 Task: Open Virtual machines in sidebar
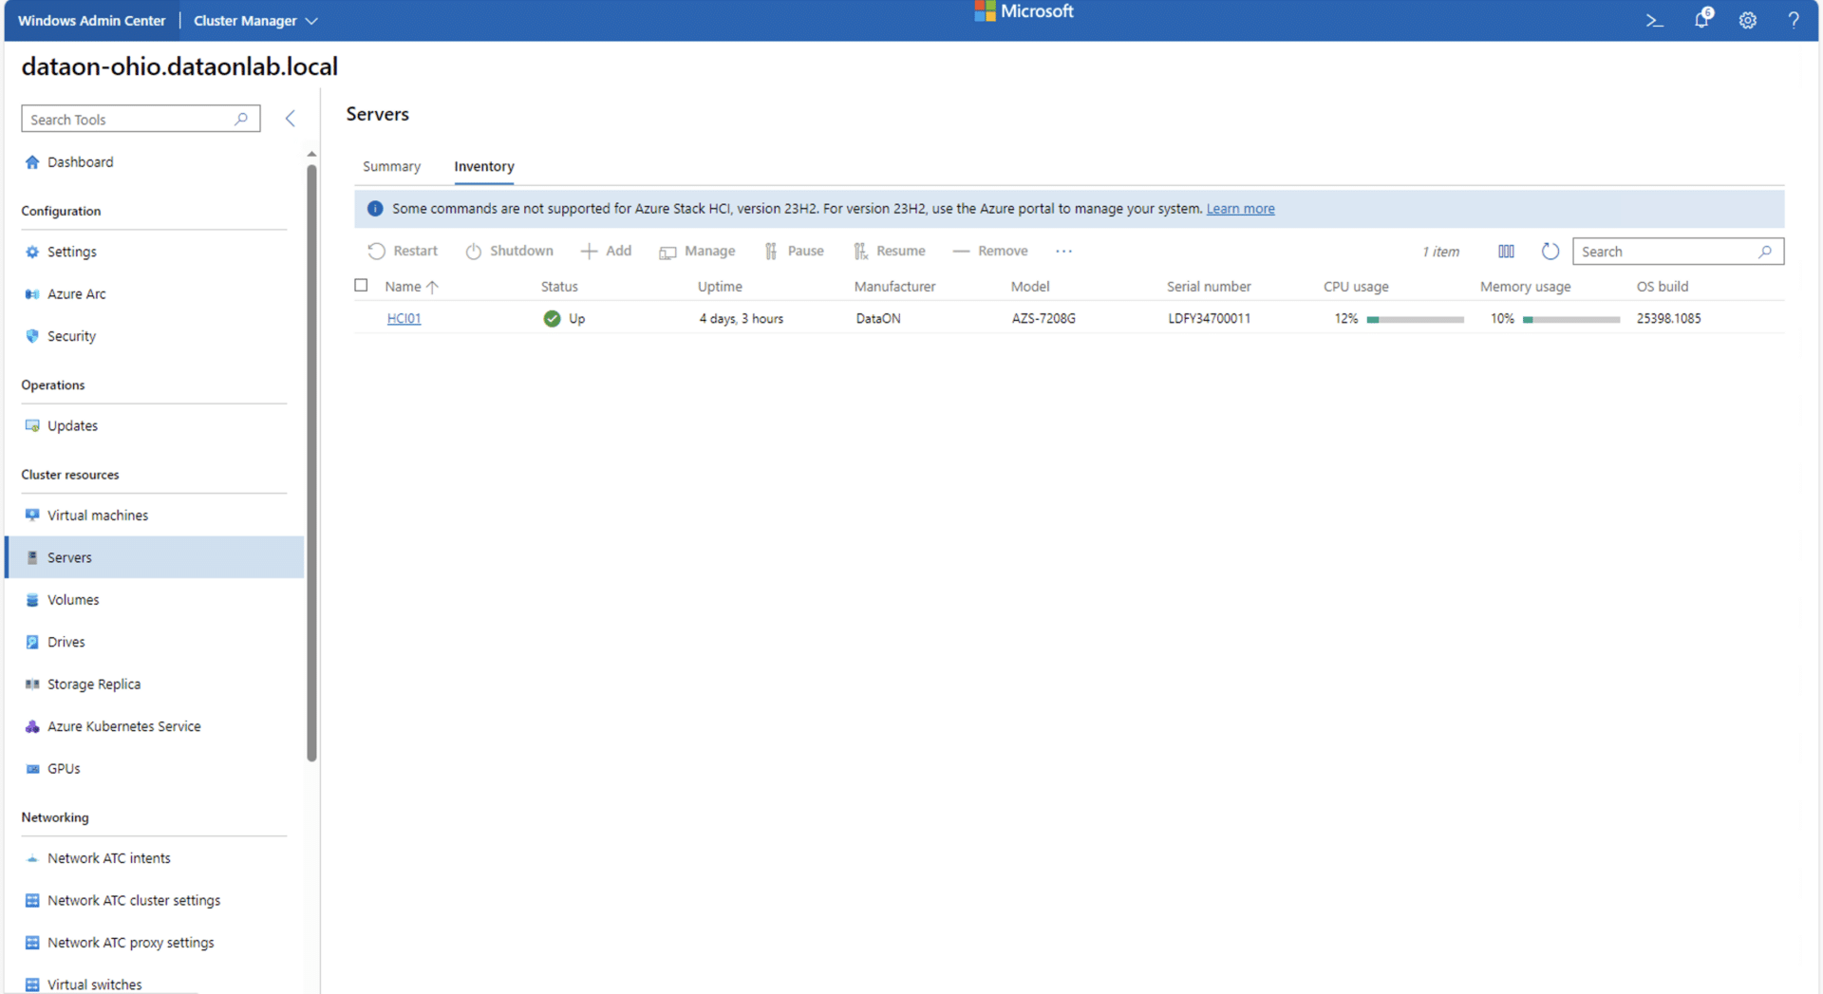click(x=98, y=516)
